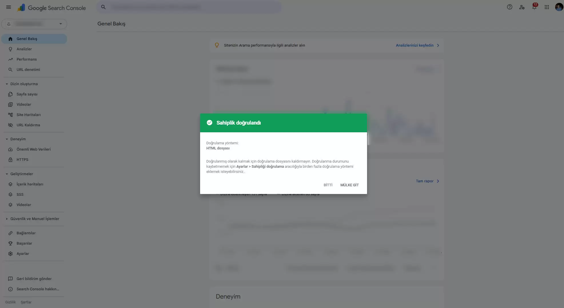
Task: Click the Google Search Console logo
Action: click(x=51, y=8)
